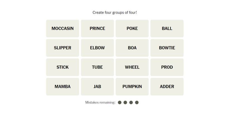Viewport: 230px width, 115px height.
Task: Choose the POKE word card
Action: coord(132,28)
